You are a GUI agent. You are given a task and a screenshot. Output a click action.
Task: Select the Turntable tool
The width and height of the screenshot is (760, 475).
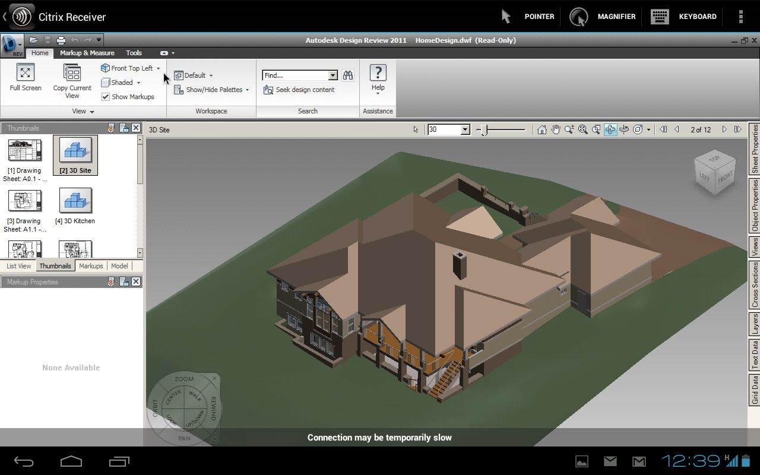624,129
